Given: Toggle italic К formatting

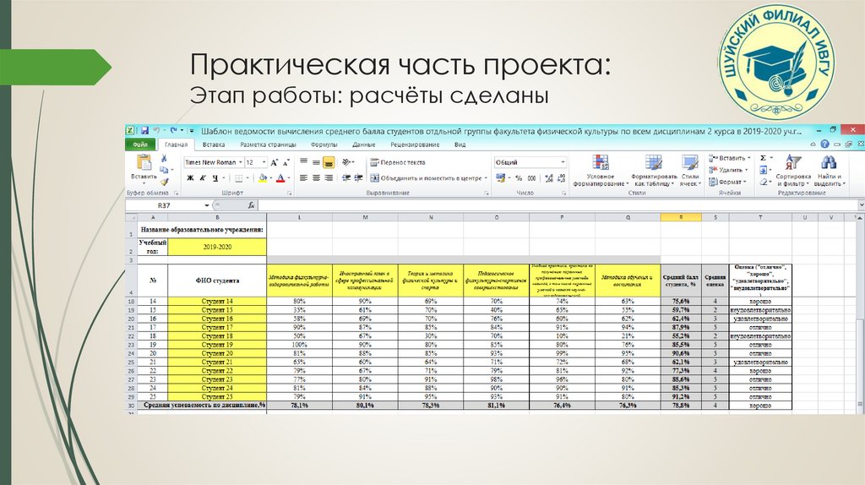Looking at the screenshot, I should (x=203, y=178).
